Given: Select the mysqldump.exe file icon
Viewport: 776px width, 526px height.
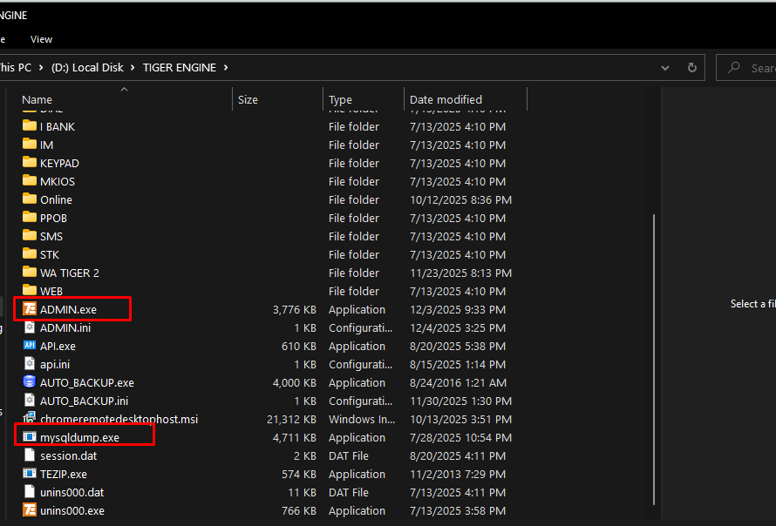Looking at the screenshot, I should coord(30,437).
